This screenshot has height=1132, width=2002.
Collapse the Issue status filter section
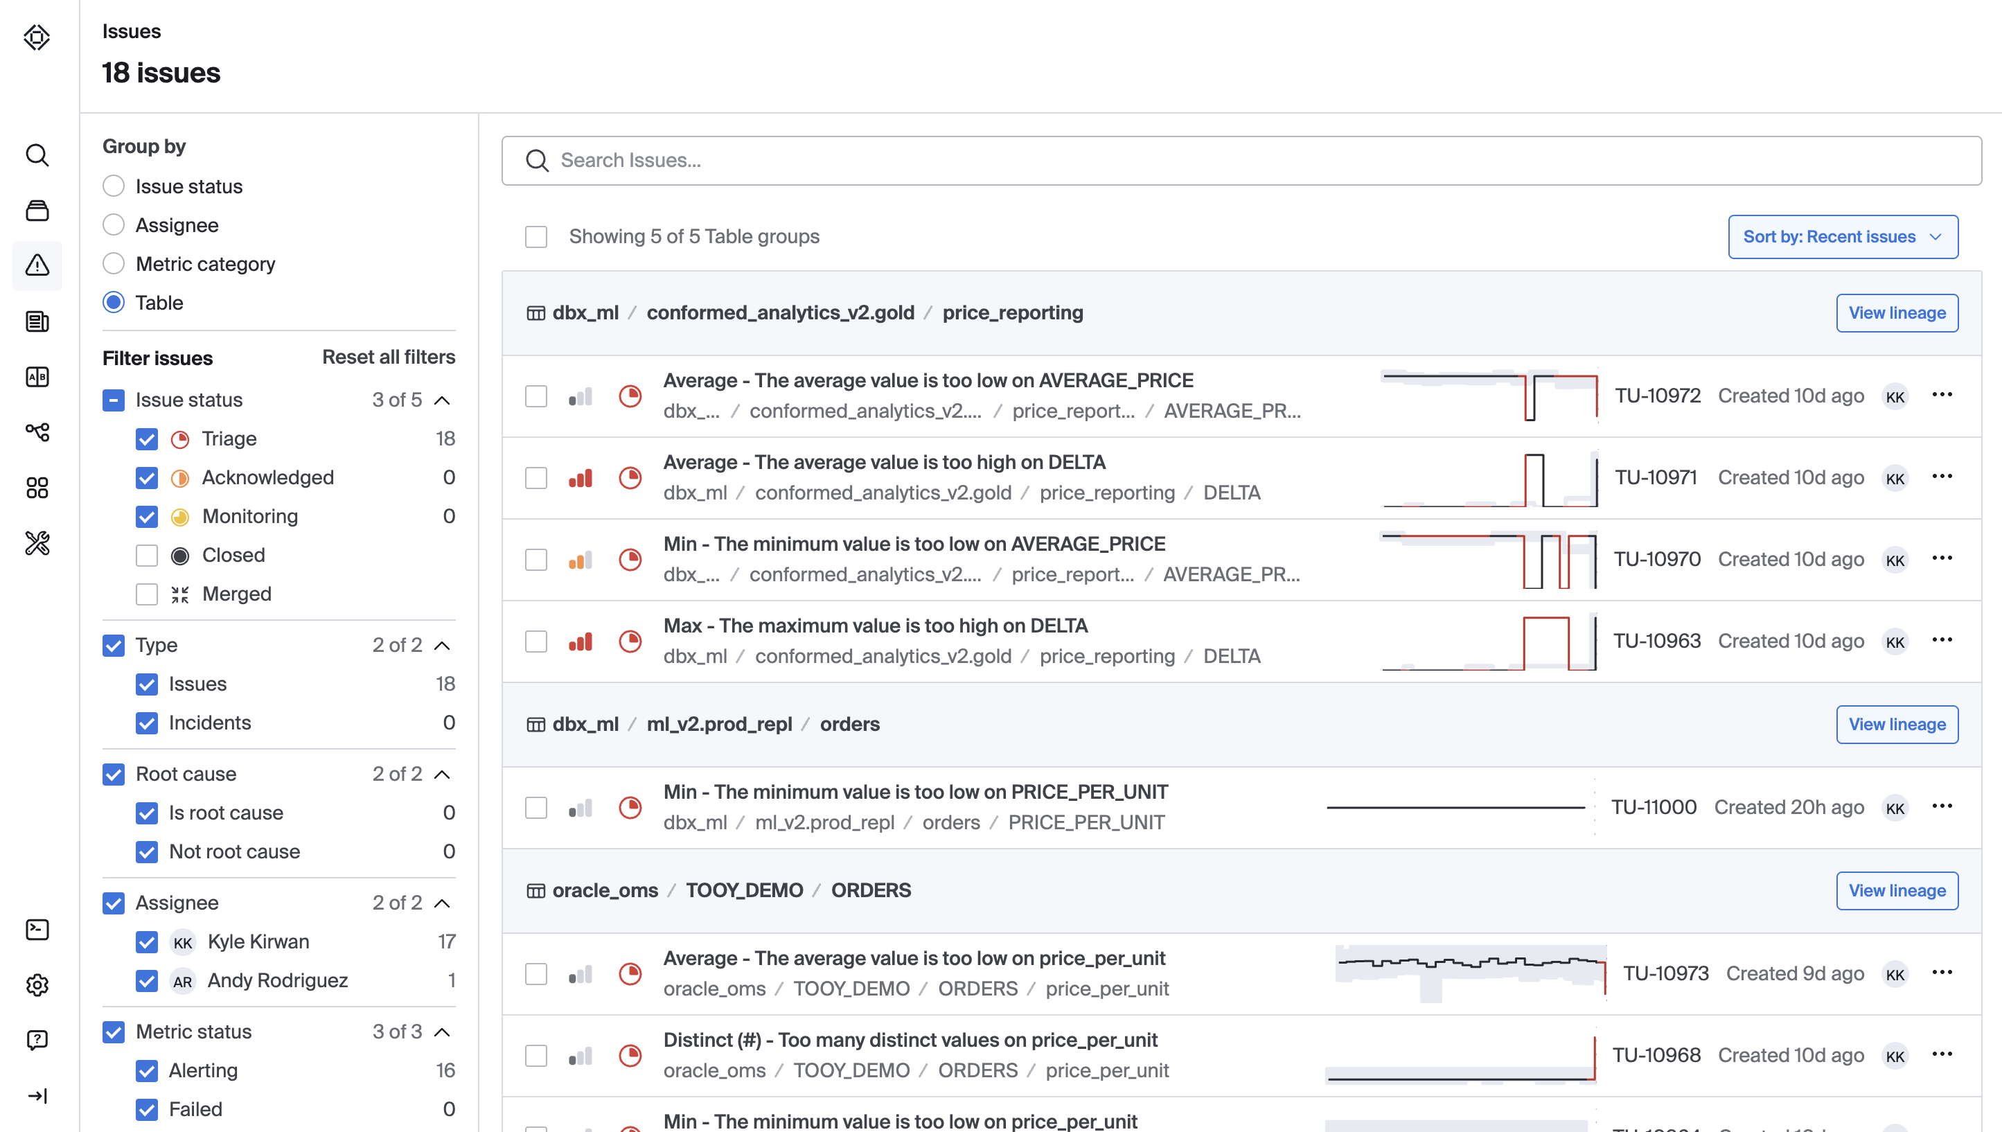[442, 400]
